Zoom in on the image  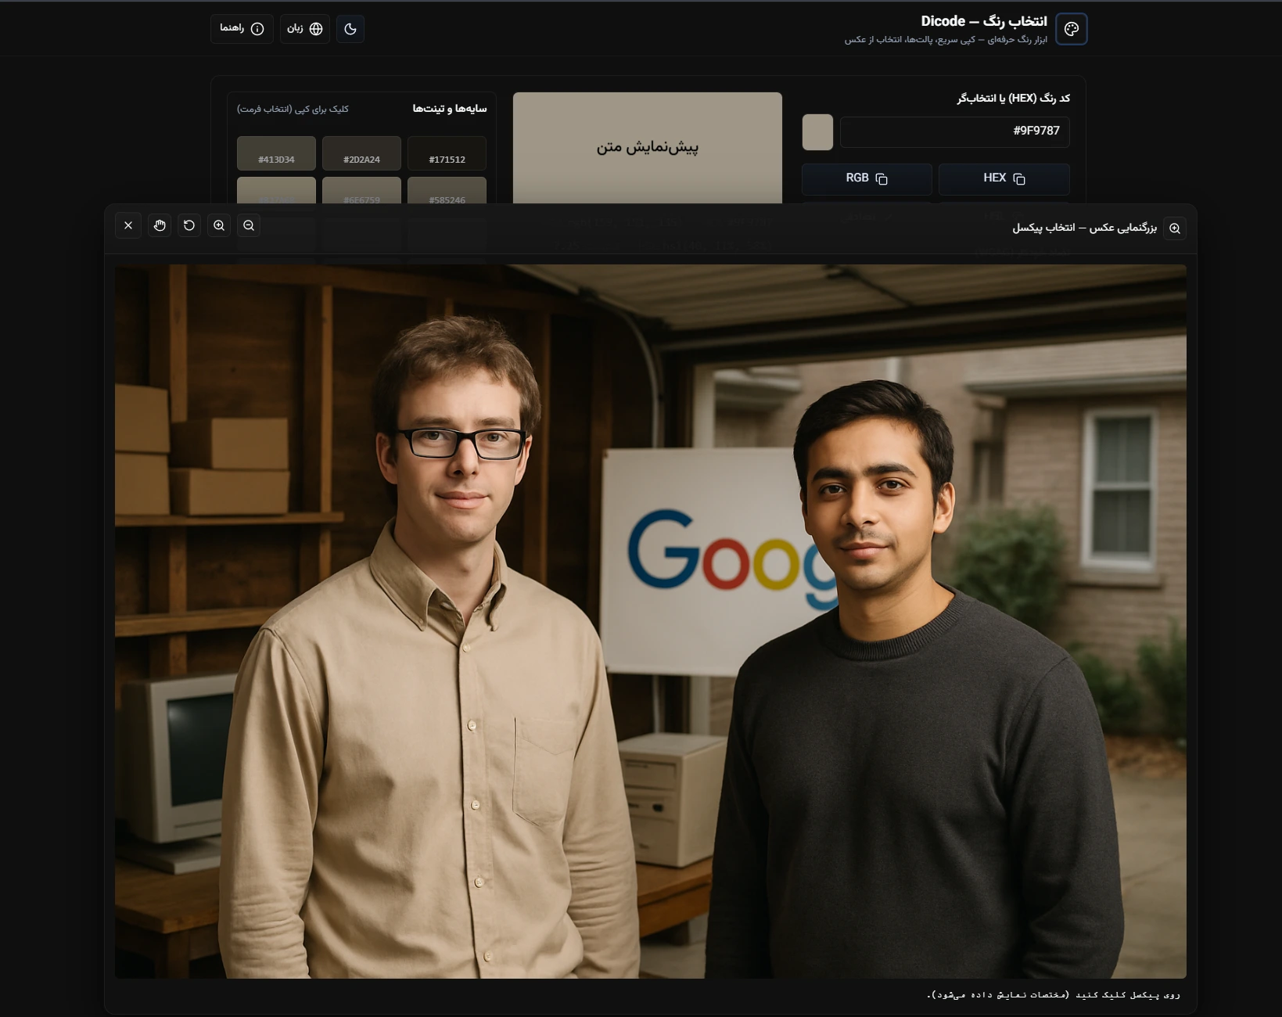(219, 225)
